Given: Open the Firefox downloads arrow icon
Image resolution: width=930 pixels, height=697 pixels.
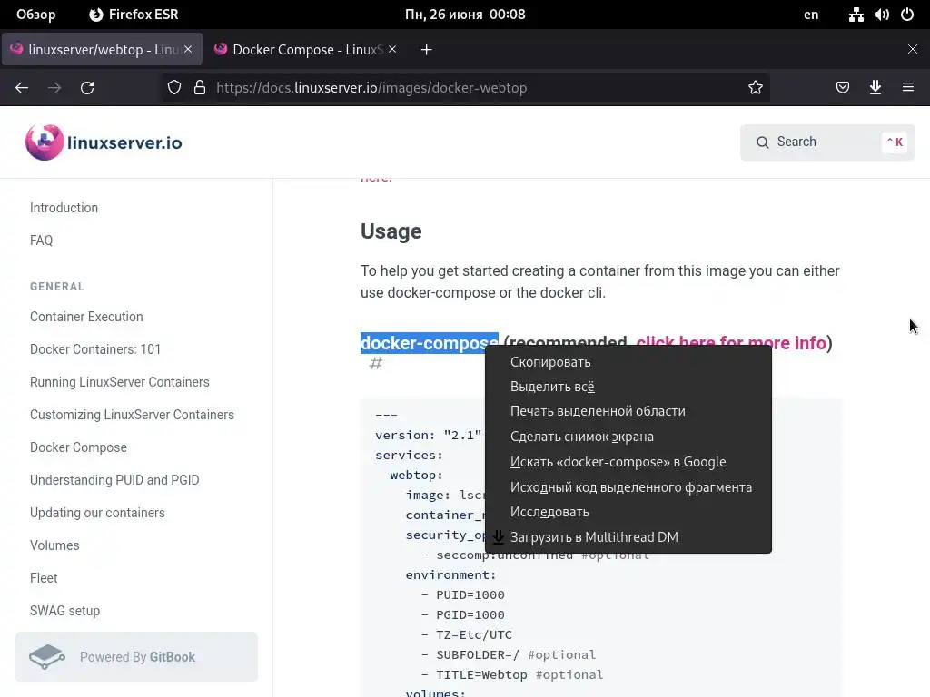Looking at the screenshot, I should 876,88.
